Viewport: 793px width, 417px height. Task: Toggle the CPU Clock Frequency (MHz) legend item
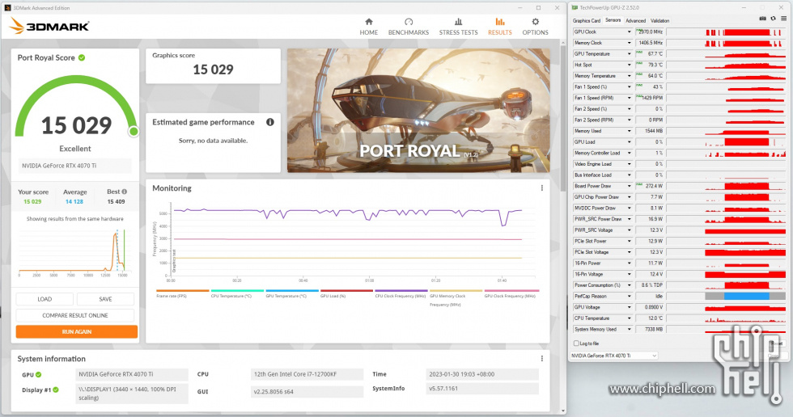[401, 294]
